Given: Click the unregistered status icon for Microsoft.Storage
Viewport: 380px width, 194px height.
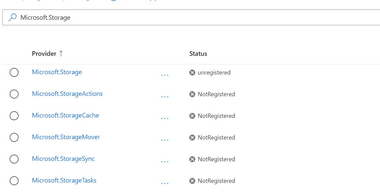Looking at the screenshot, I should (x=192, y=73).
